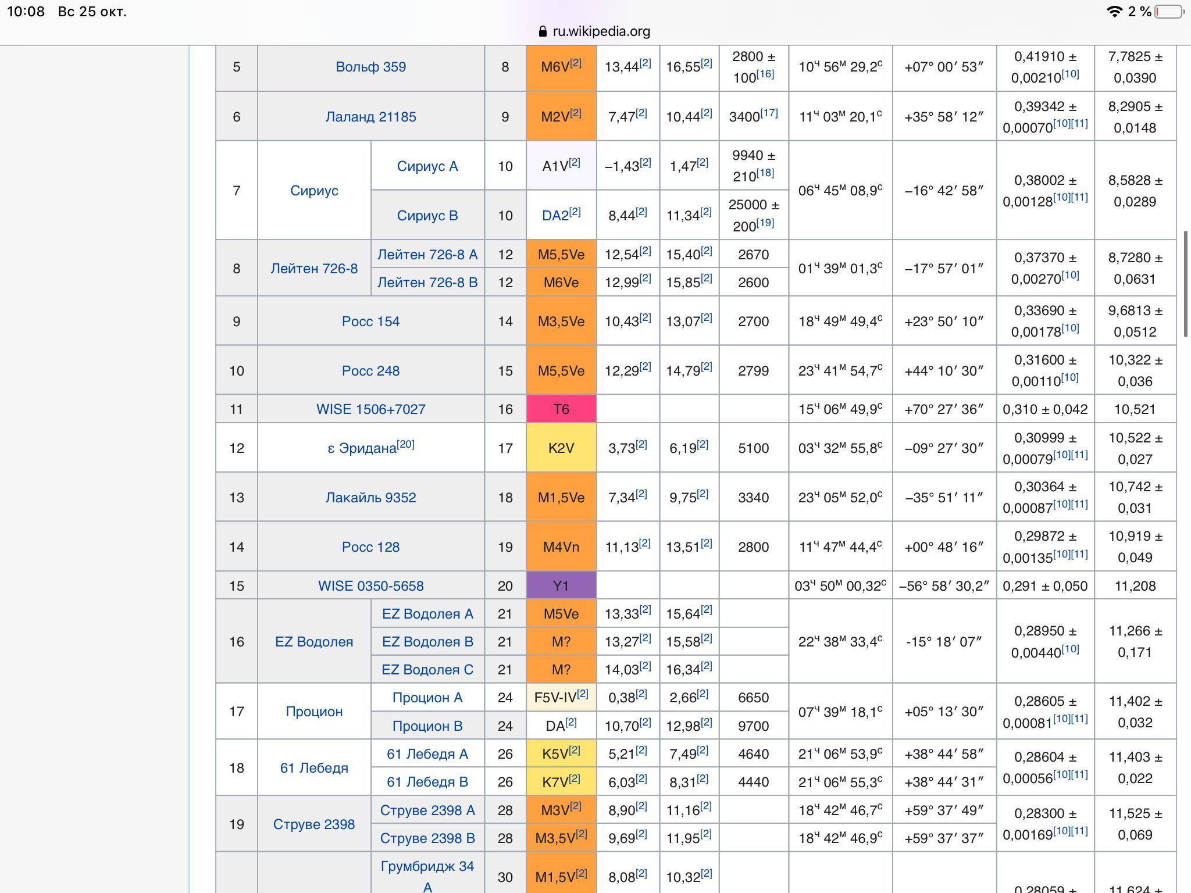Tap the purple Y1 spectral class cell
The width and height of the screenshot is (1191, 893).
(x=561, y=586)
